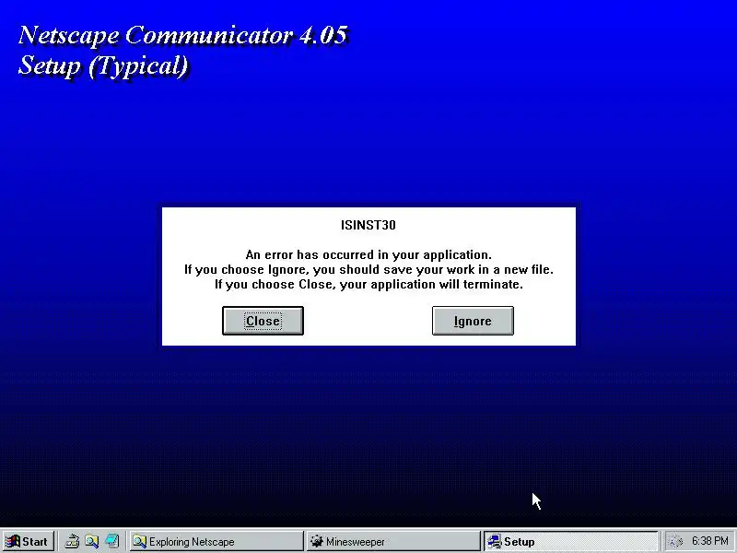Click the Ignore button in the error dialog
The image size is (737, 553).
click(473, 321)
